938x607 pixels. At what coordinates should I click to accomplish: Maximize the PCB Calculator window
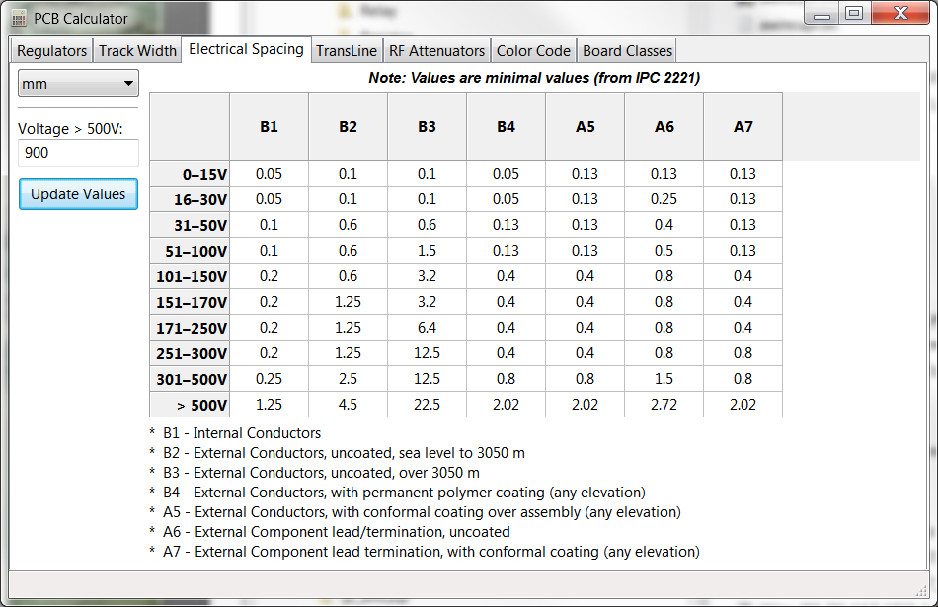(854, 13)
